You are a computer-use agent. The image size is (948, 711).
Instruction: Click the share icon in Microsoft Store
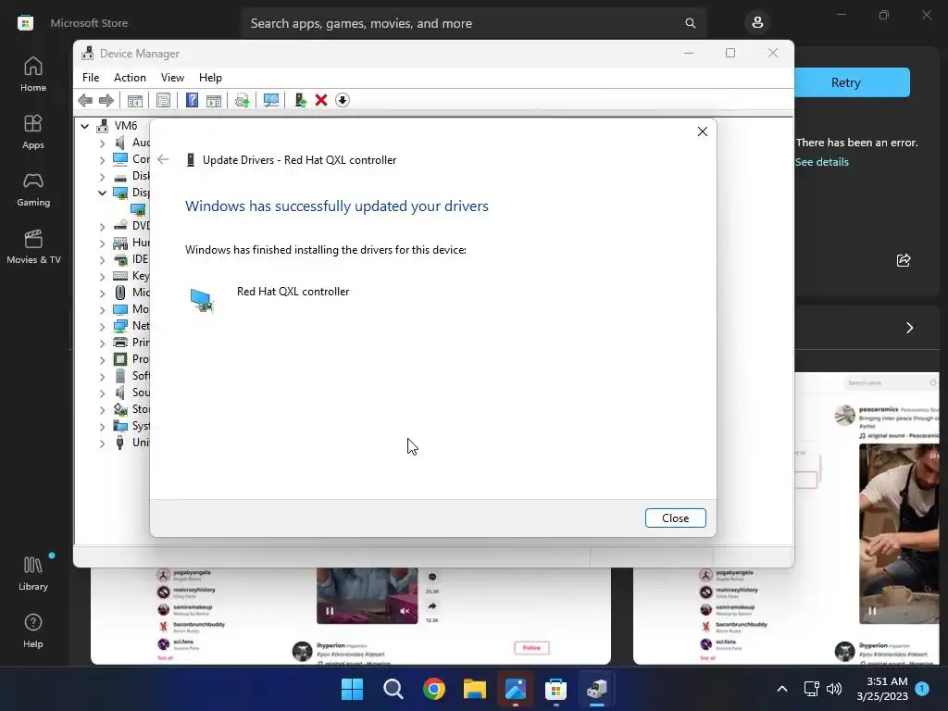pos(904,260)
